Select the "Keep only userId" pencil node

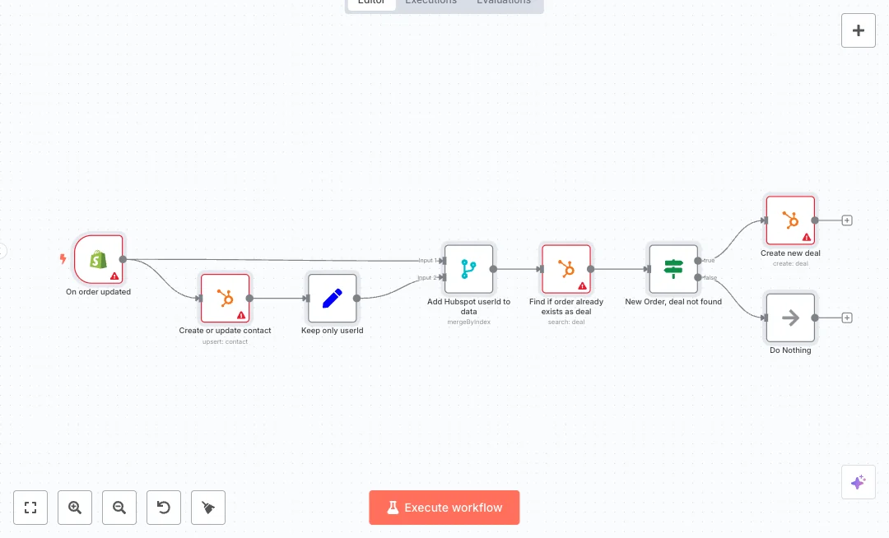click(333, 298)
